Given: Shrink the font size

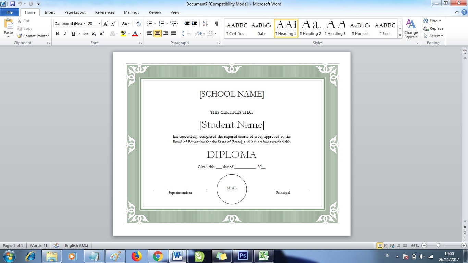Looking at the screenshot, I should coord(113,24).
